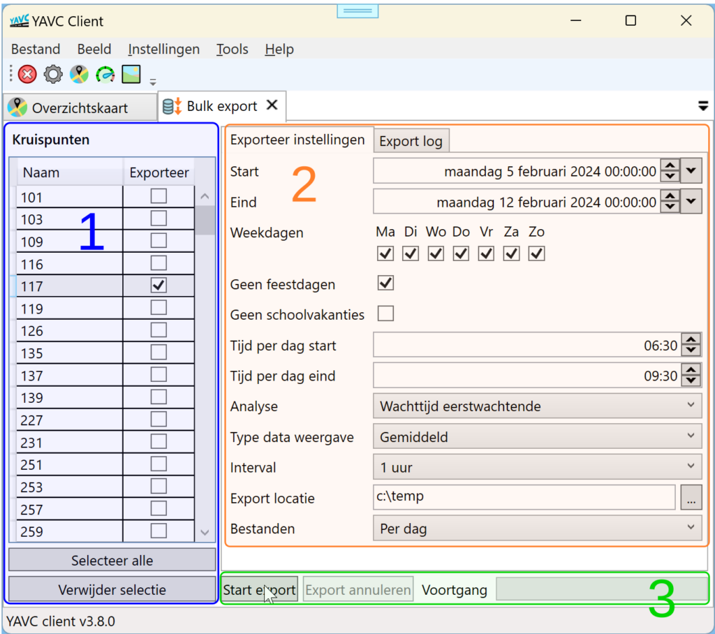Click the Kruispunten list scroll-up arrow

pos(205,197)
